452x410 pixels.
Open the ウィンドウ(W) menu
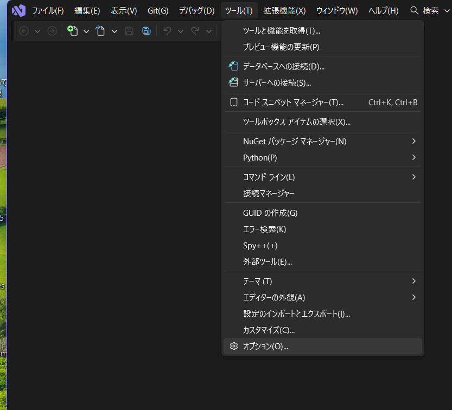click(x=336, y=11)
